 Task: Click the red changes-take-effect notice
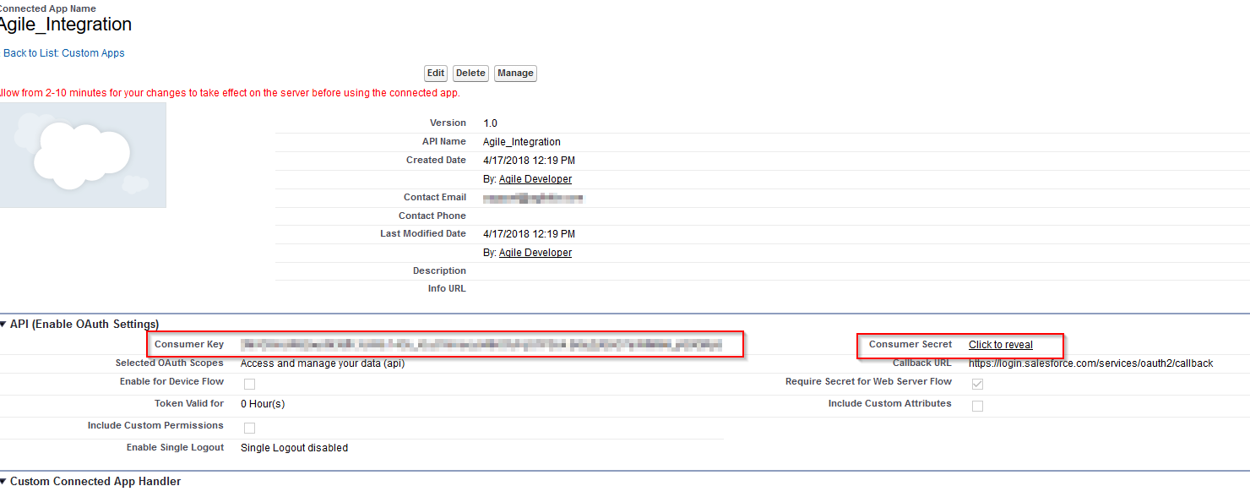[229, 93]
